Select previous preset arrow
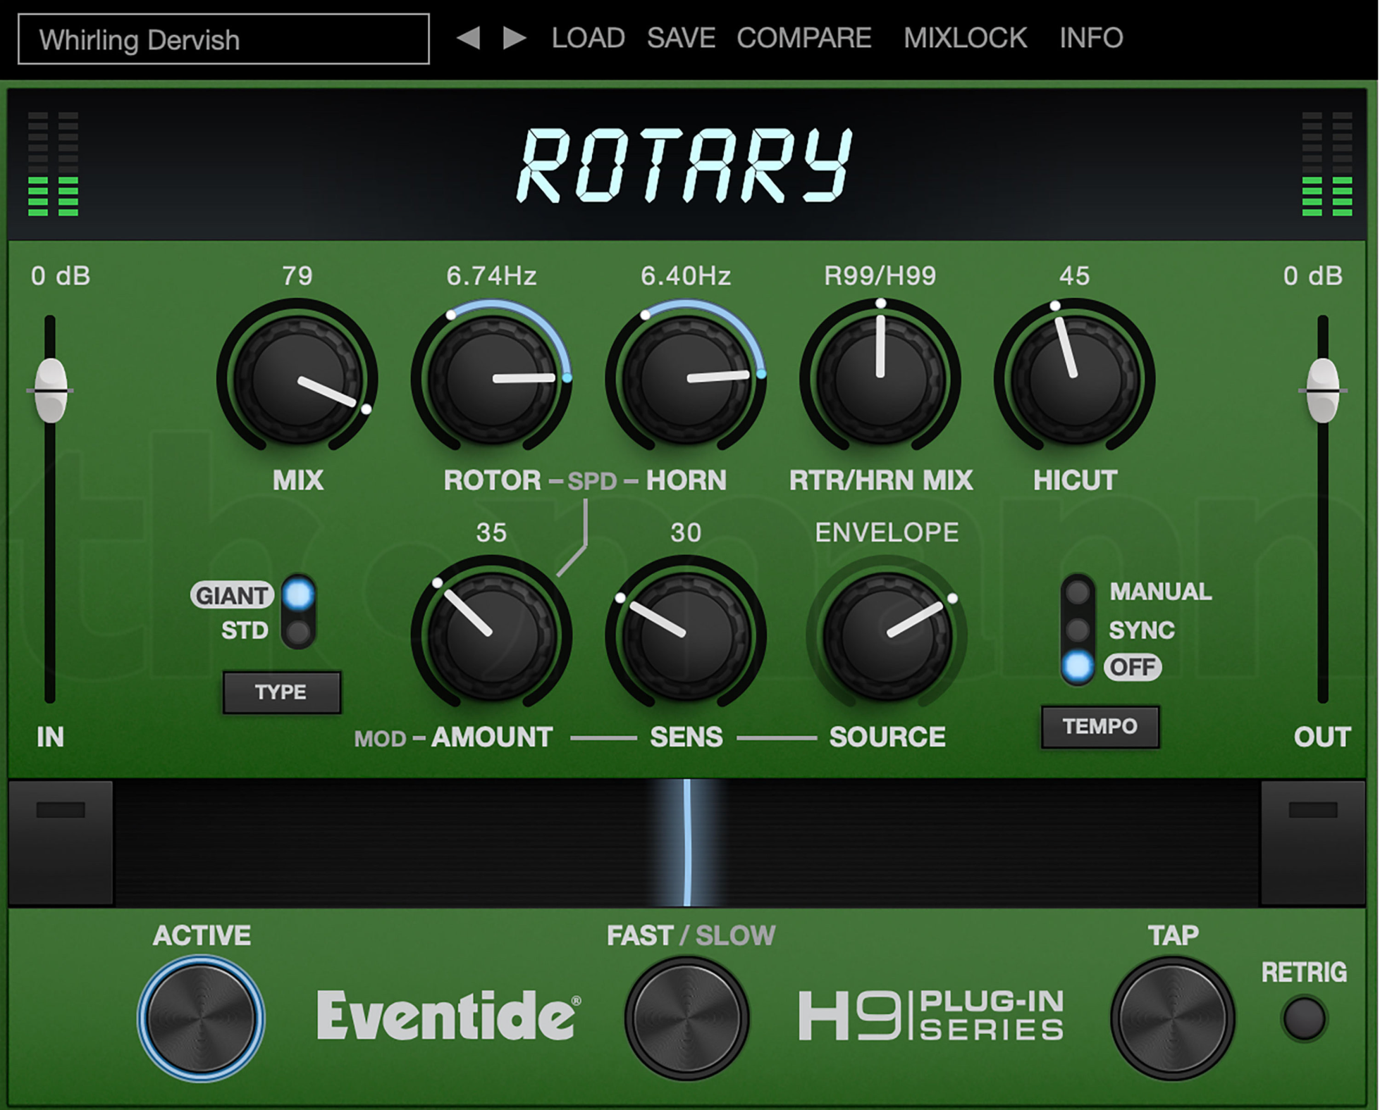This screenshot has width=1380, height=1110. point(469,38)
